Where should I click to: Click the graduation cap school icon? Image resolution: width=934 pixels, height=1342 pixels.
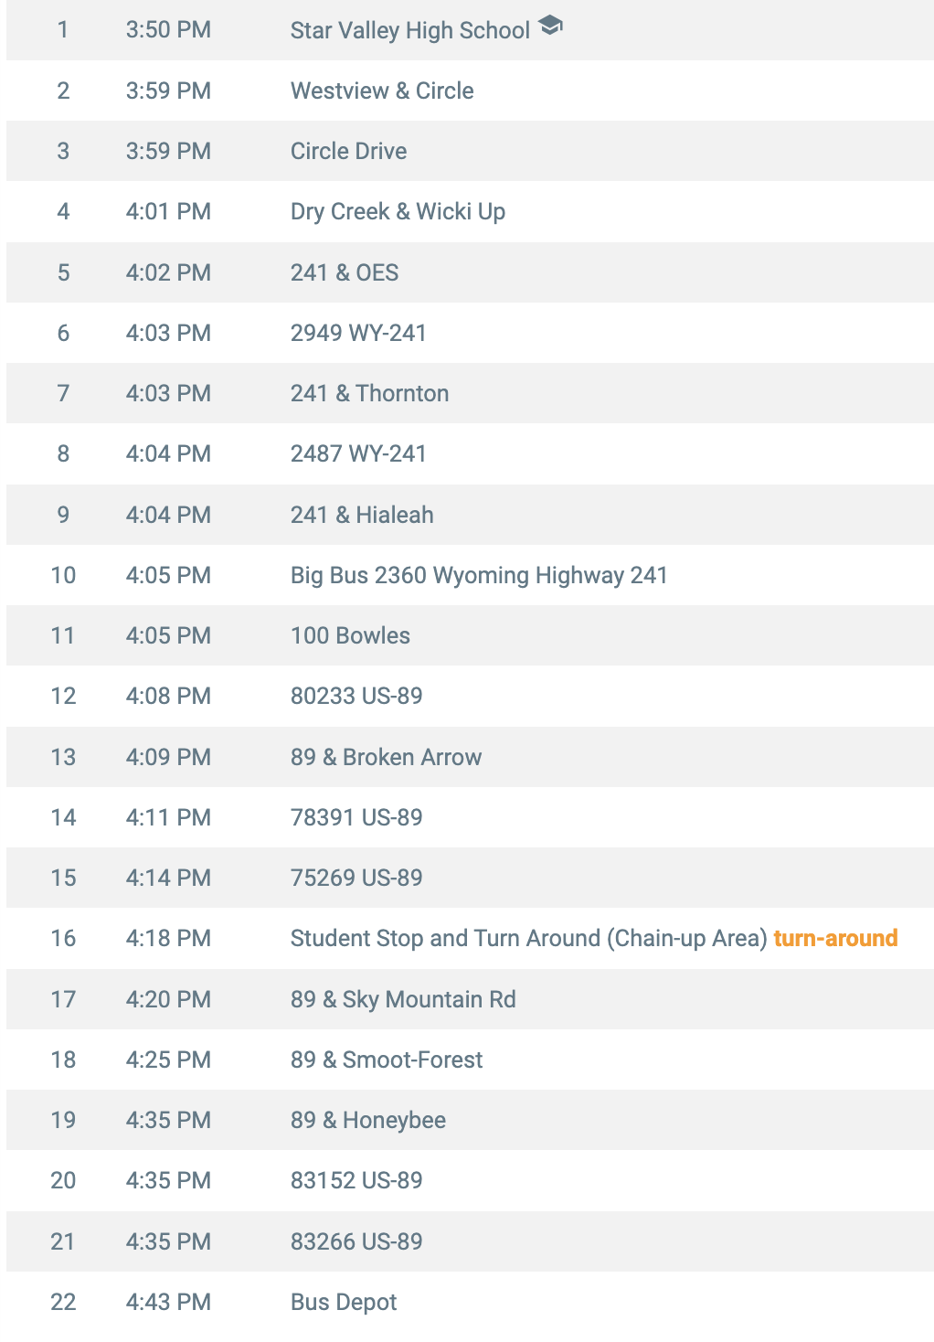point(550,27)
